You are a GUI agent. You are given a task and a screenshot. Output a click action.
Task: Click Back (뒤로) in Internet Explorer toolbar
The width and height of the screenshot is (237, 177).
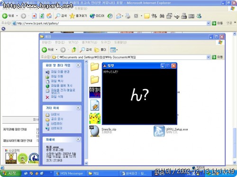[8, 16]
